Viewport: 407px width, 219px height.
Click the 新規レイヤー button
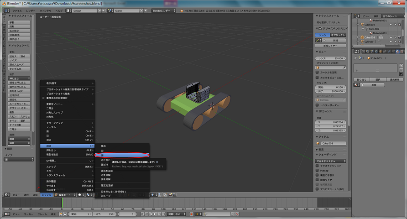(331, 46)
